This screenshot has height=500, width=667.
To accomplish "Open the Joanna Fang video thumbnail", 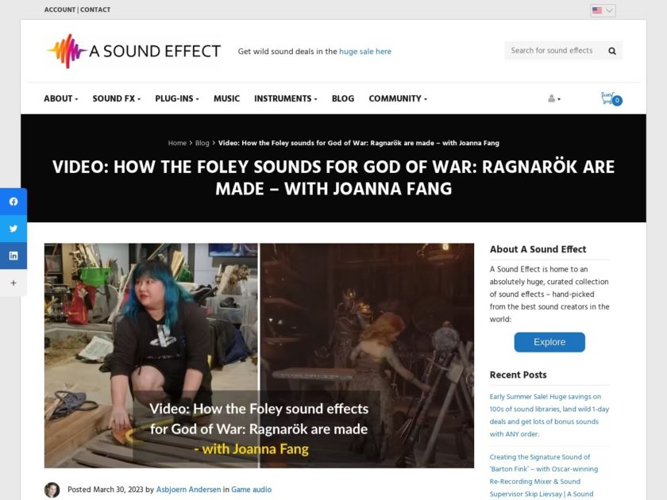I will point(259,356).
